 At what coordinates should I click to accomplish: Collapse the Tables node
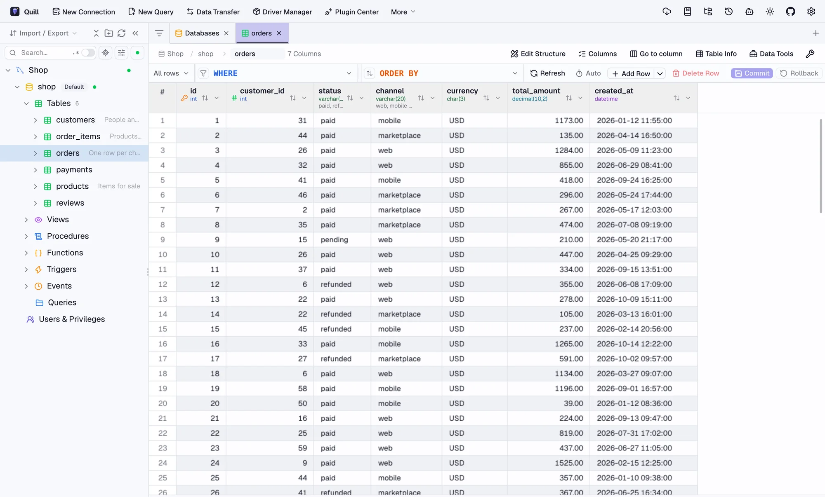click(26, 103)
